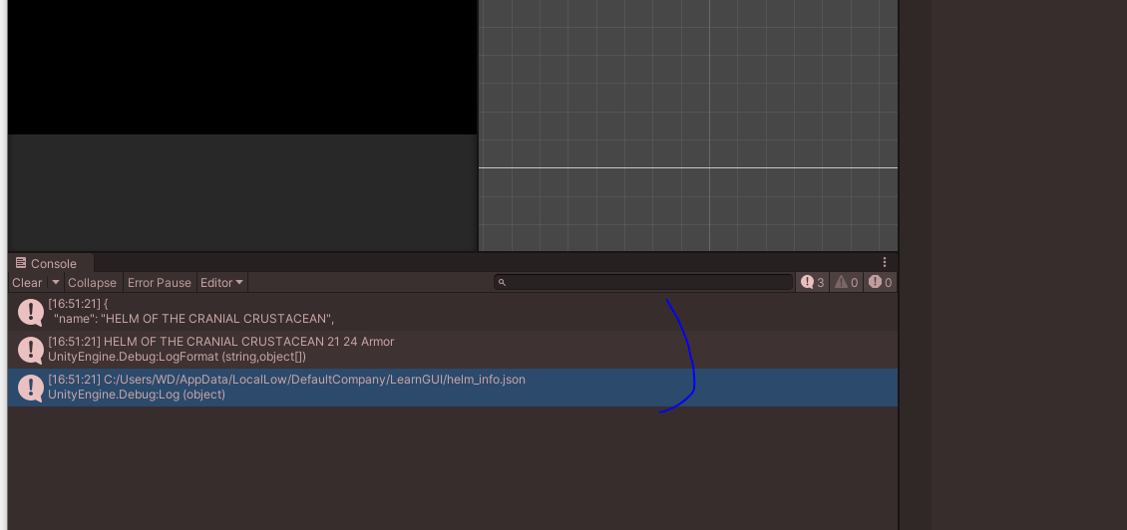Select the helm_info.json path log entry
Screen dimensions: 1127x530
point(453,388)
